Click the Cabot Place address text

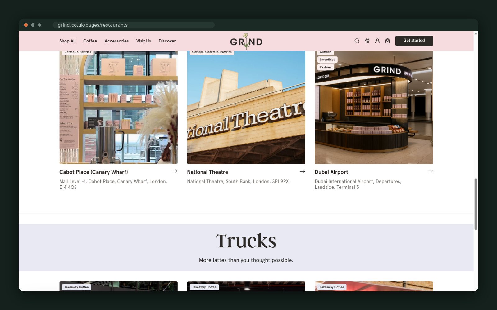pyautogui.click(x=113, y=184)
